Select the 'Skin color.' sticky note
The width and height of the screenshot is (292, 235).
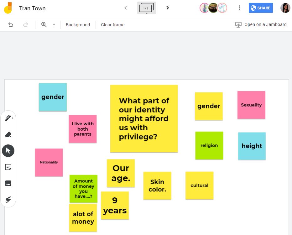[157, 186]
